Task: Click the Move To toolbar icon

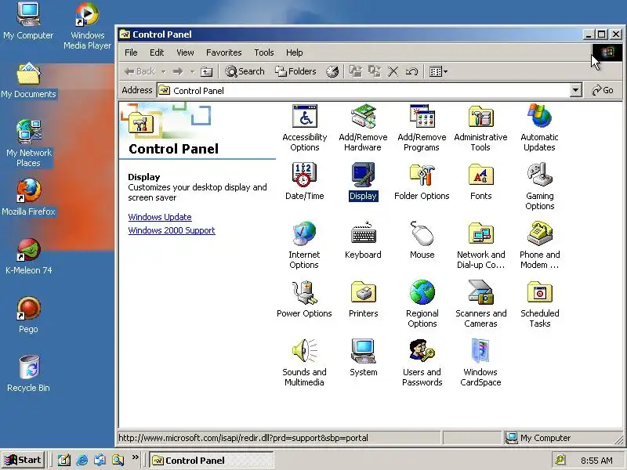Action: 356,71
